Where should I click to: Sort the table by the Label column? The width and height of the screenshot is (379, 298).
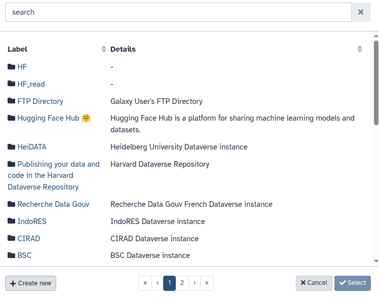pyautogui.click(x=104, y=49)
